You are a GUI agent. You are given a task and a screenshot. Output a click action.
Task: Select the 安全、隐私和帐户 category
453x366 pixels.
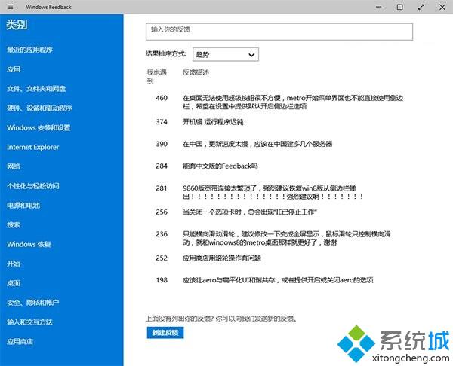[x=33, y=303]
